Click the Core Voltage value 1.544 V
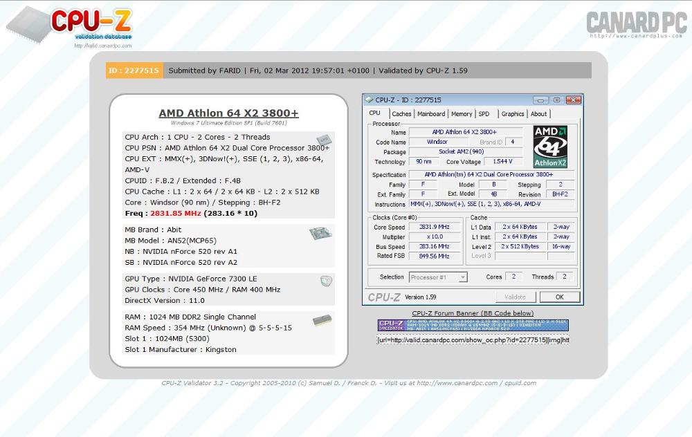The width and height of the screenshot is (692, 437). 503,161
